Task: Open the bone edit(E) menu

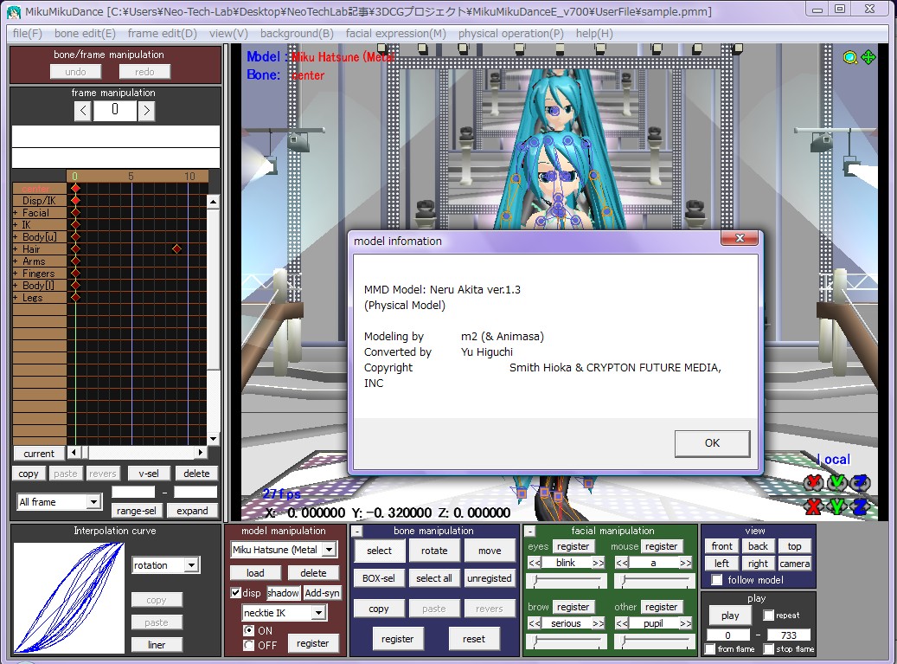Action: tap(85, 33)
